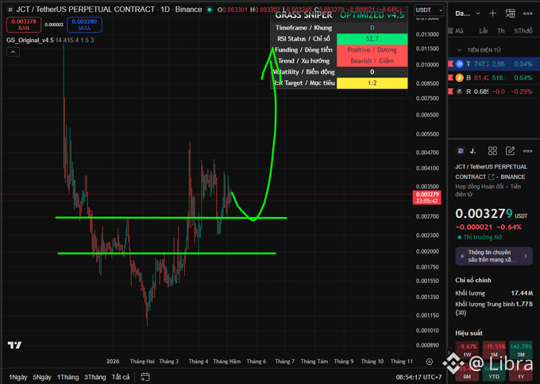This screenshot has height=384, width=540.
Task: Click the MUA buy button 0.003280
Action: [84, 25]
